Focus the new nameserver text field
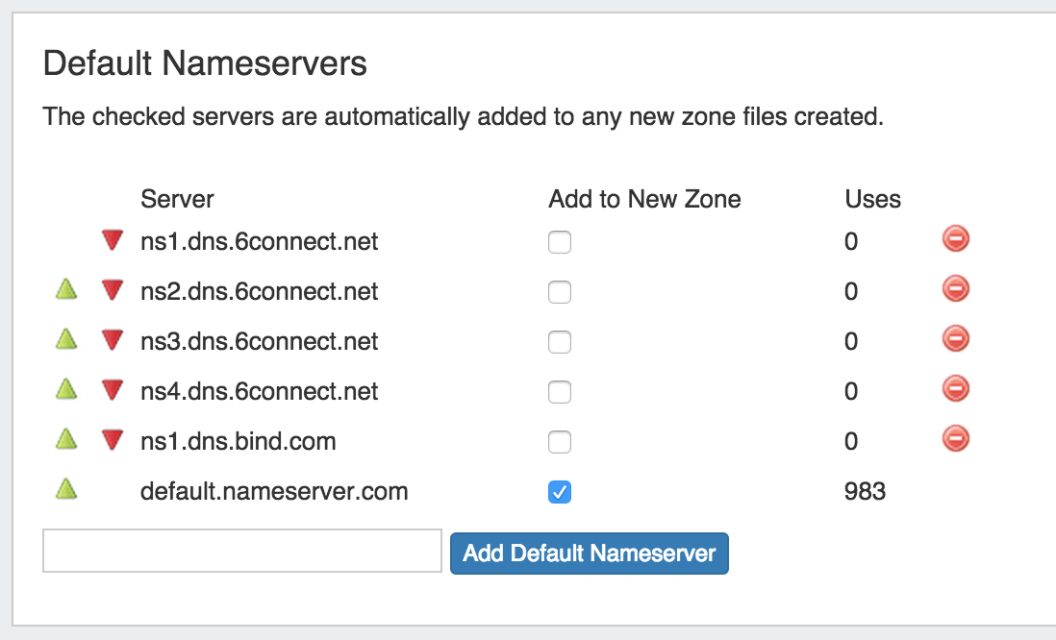This screenshot has height=640, width=1056. click(x=241, y=552)
